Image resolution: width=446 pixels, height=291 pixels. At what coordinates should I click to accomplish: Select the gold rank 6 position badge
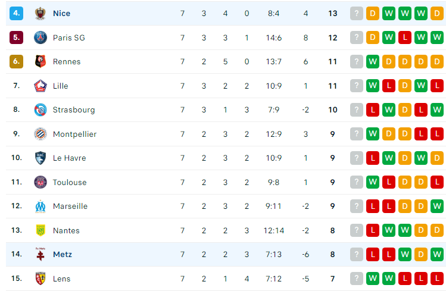click(x=17, y=61)
